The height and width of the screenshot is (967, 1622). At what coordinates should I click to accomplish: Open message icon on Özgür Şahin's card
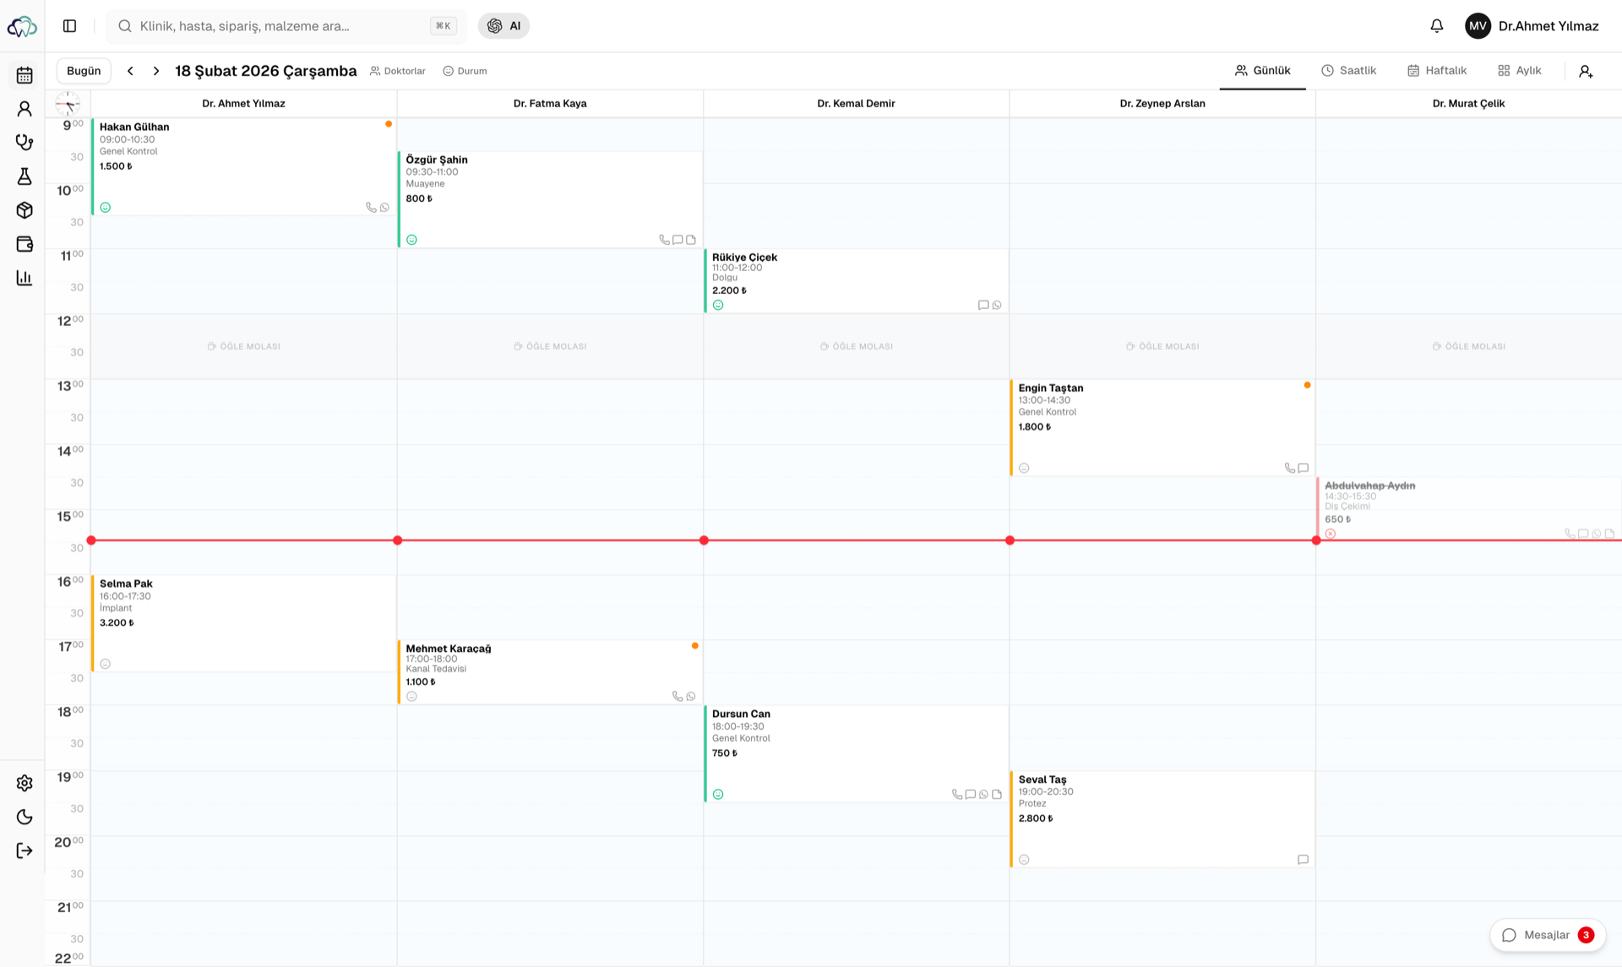pyautogui.click(x=678, y=240)
